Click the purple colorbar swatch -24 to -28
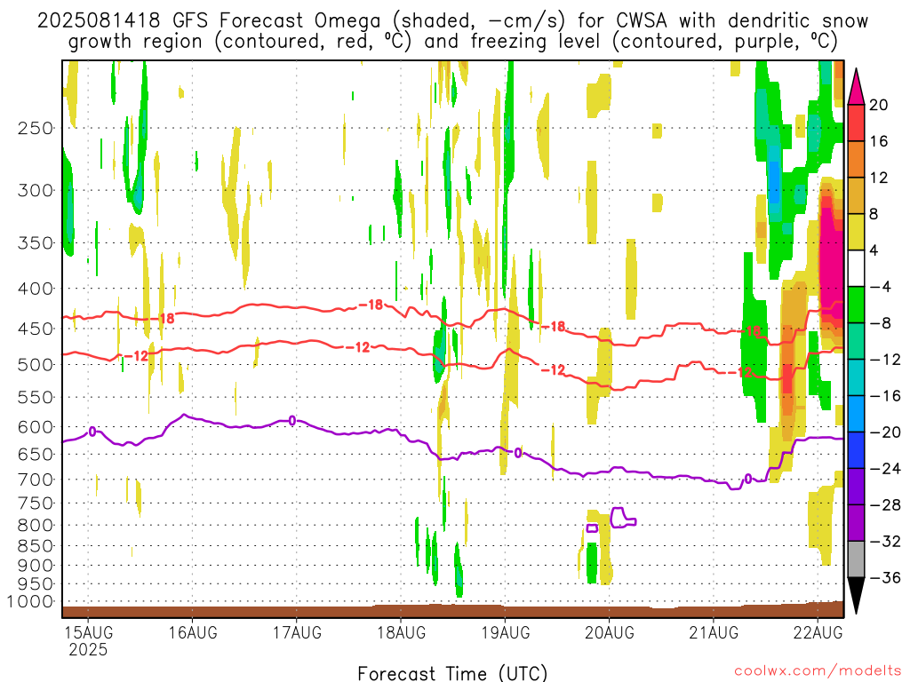 (x=856, y=487)
